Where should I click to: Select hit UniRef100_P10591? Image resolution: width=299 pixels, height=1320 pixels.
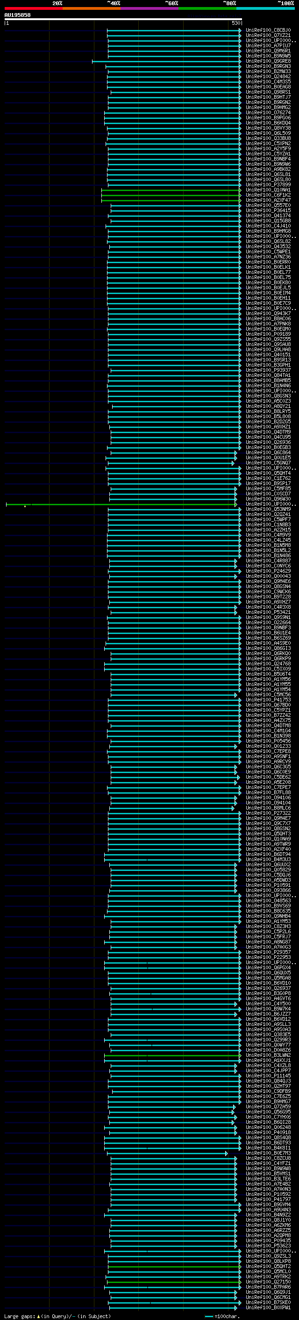pos(268,885)
